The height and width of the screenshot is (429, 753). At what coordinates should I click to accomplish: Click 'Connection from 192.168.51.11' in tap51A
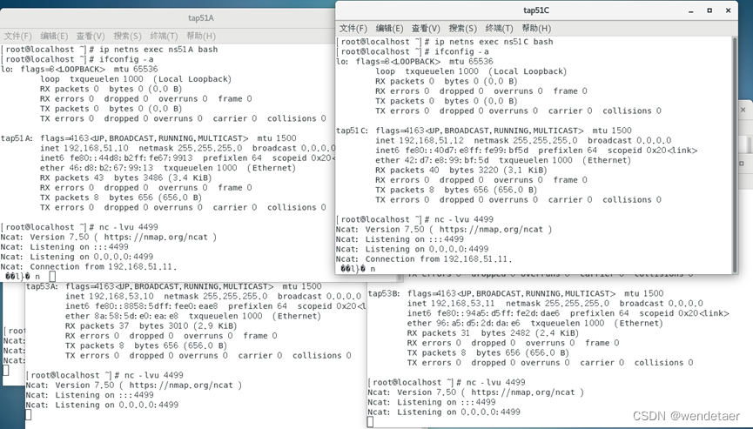point(104,267)
